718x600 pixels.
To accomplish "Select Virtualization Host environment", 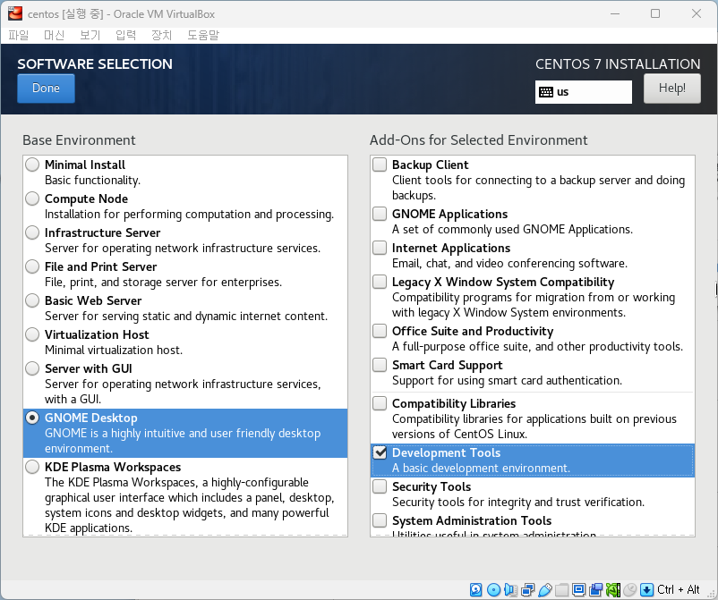I will point(32,334).
